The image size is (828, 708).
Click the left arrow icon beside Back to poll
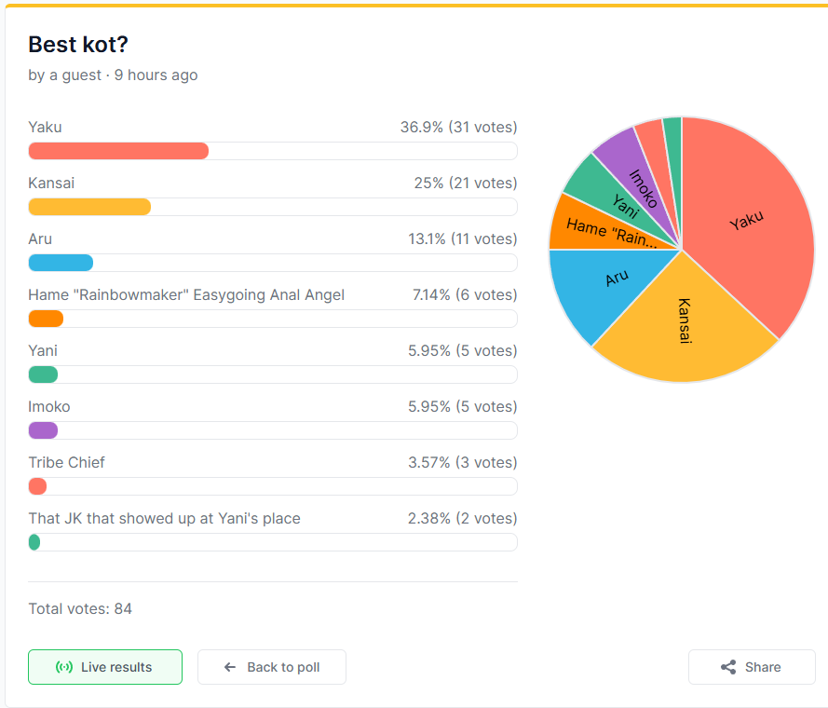[230, 667]
